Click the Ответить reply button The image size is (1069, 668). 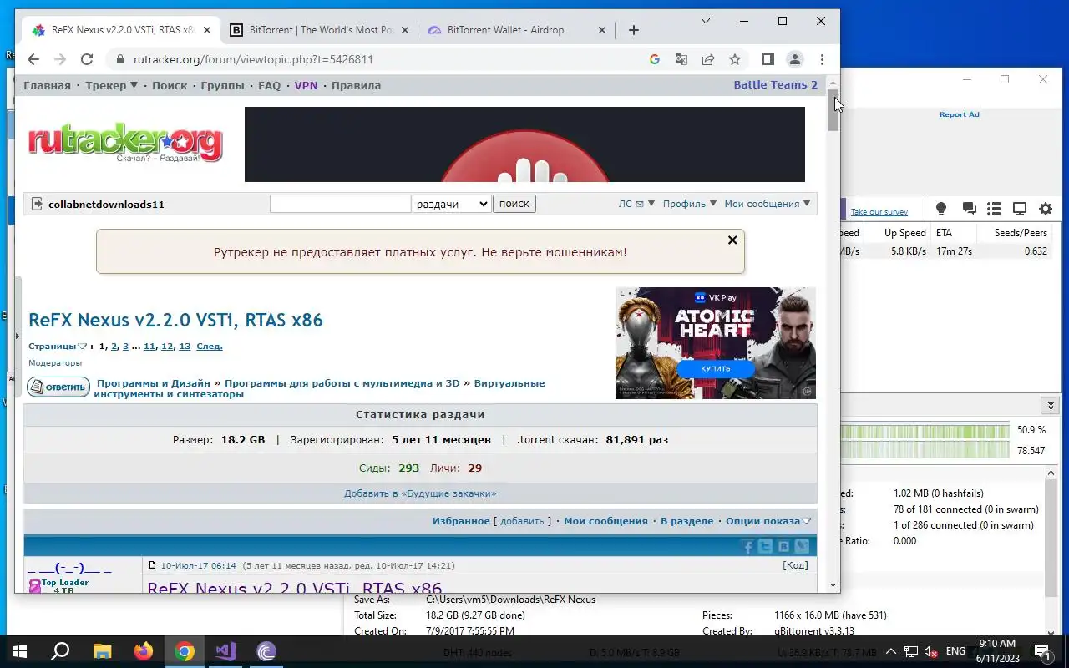click(58, 387)
